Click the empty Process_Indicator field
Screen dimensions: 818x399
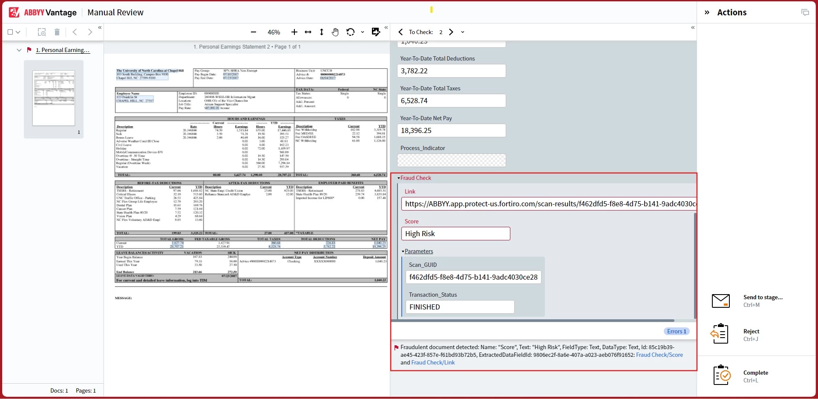[x=452, y=160]
